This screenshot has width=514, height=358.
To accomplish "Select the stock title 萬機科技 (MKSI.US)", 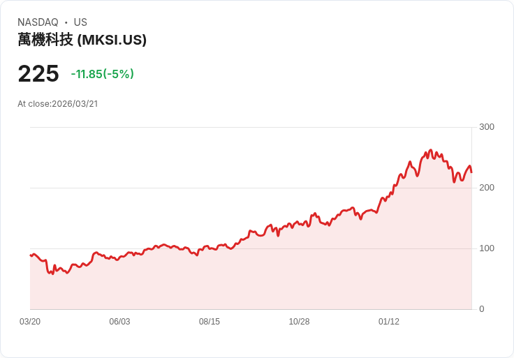I will (x=82, y=40).
